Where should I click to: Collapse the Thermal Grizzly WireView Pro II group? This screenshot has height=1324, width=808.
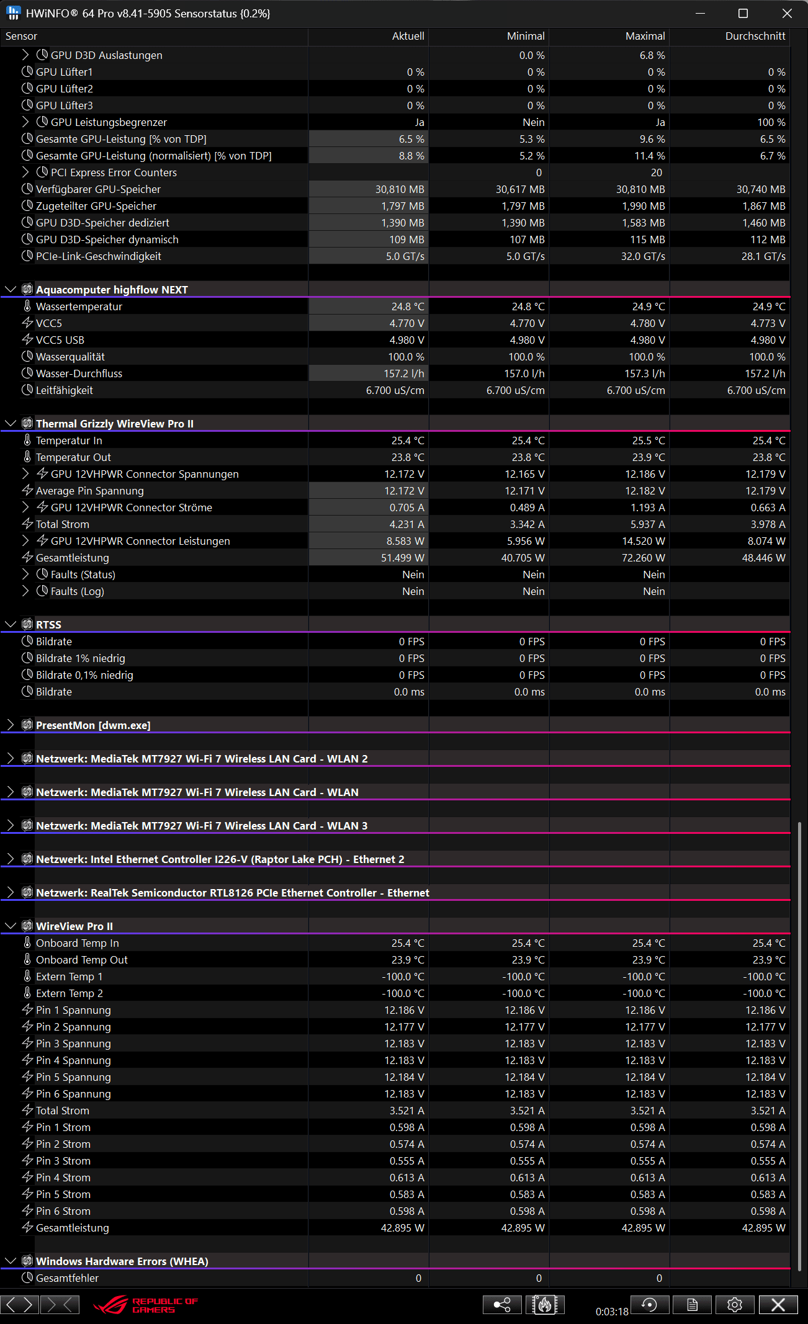(11, 423)
